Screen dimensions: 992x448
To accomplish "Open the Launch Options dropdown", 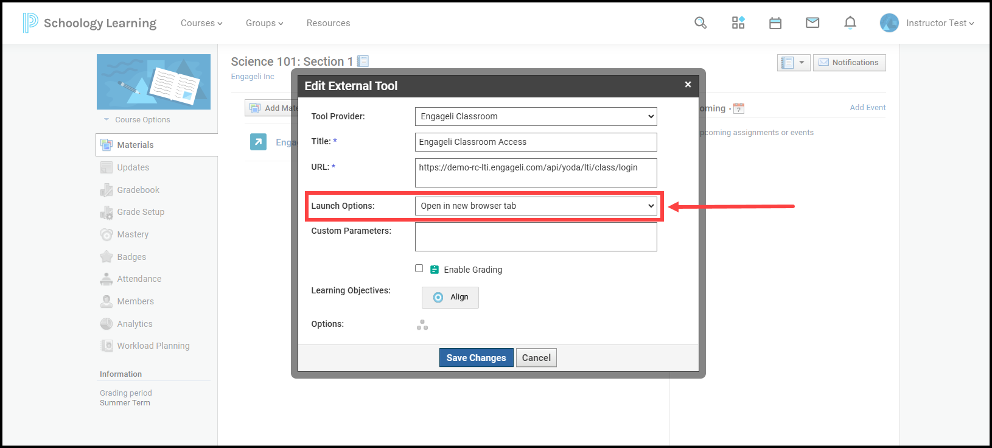I will (536, 206).
